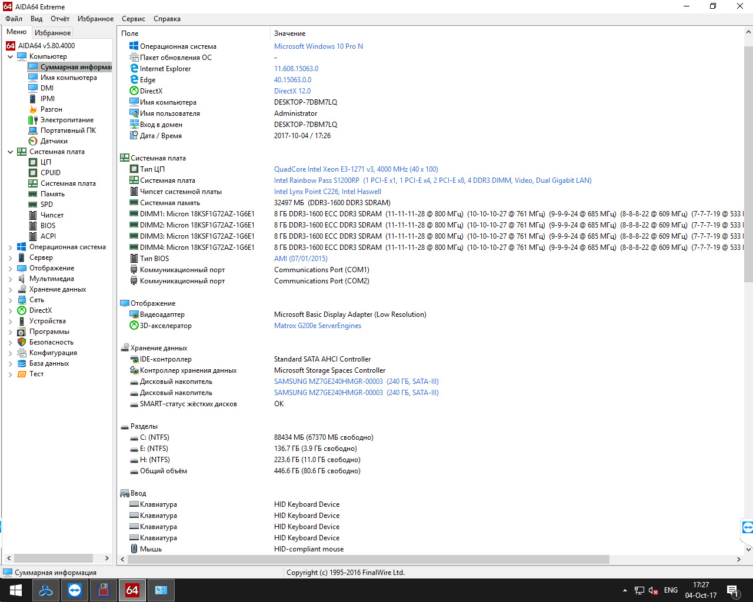The image size is (753, 602).
Task: Click the ENG language indicator
Action: (x=671, y=590)
